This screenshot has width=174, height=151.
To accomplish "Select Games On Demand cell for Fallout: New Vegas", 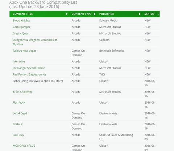I will (x=78, y=53).
